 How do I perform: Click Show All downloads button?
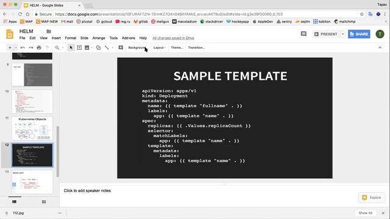[366, 213]
